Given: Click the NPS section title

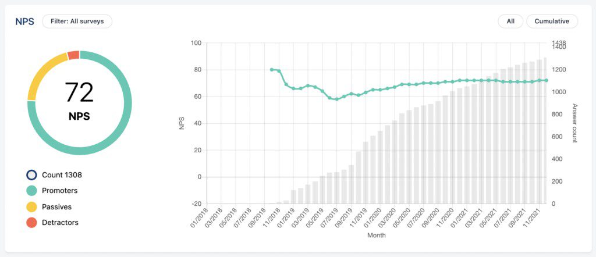Looking at the screenshot, I should [24, 22].
